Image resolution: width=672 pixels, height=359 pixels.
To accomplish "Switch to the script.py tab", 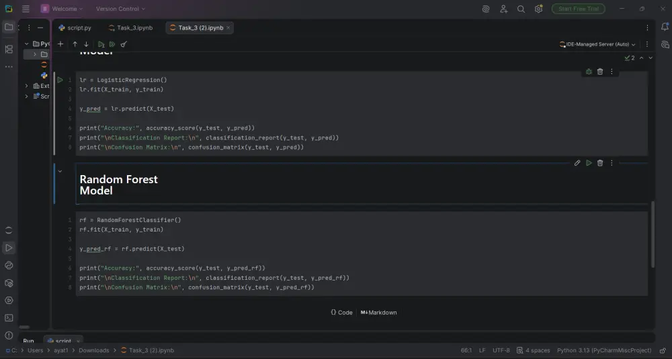I will tap(75, 28).
